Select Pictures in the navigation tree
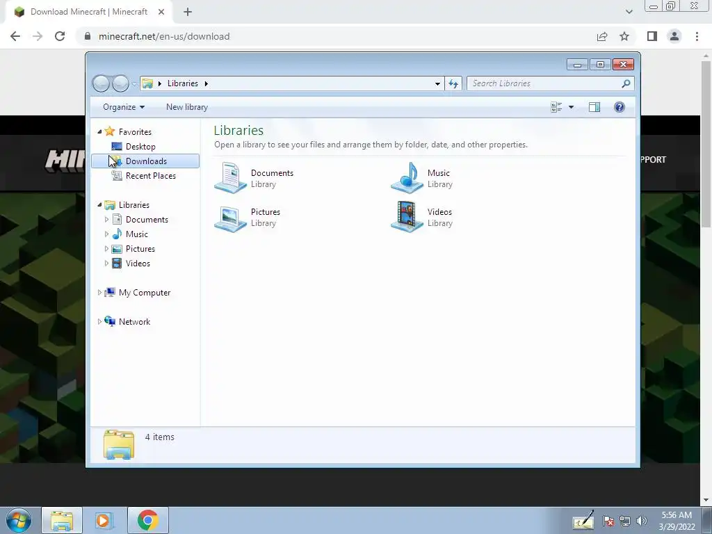The height and width of the screenshot is (534, 712). coord(140,248)
